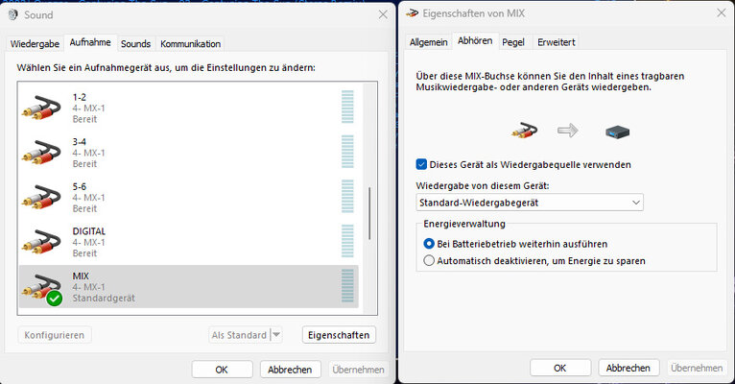This screenshot has width=735, height=384.
Task: Open the 'Als Standard' dropdown arrow
Action: point(276,335)
